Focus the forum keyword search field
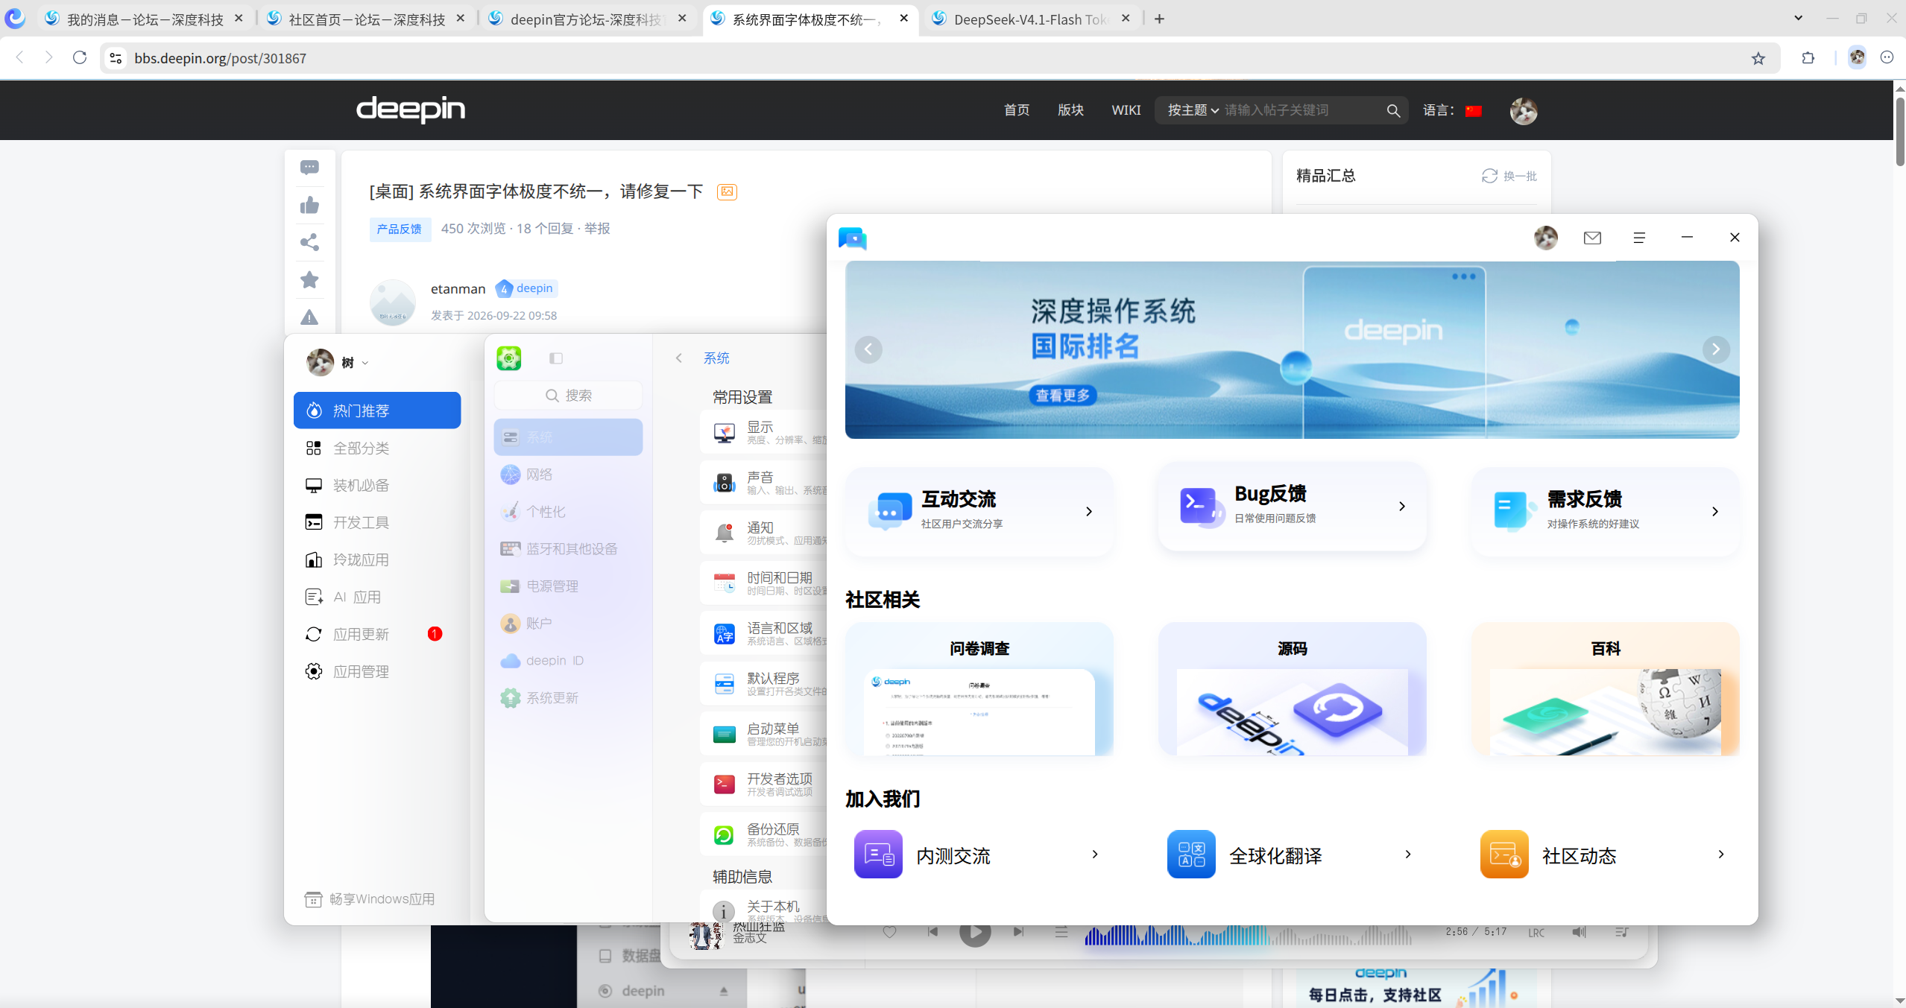The image size is (1906, 1008). tap(1301, 110)
